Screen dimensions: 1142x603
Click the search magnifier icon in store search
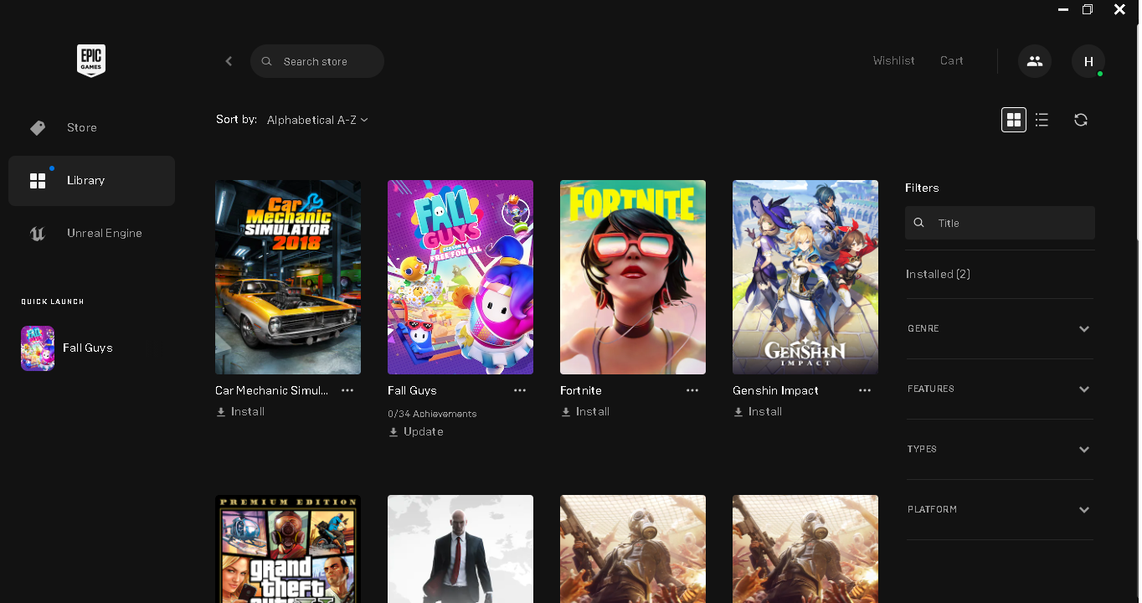pos(267,61)
